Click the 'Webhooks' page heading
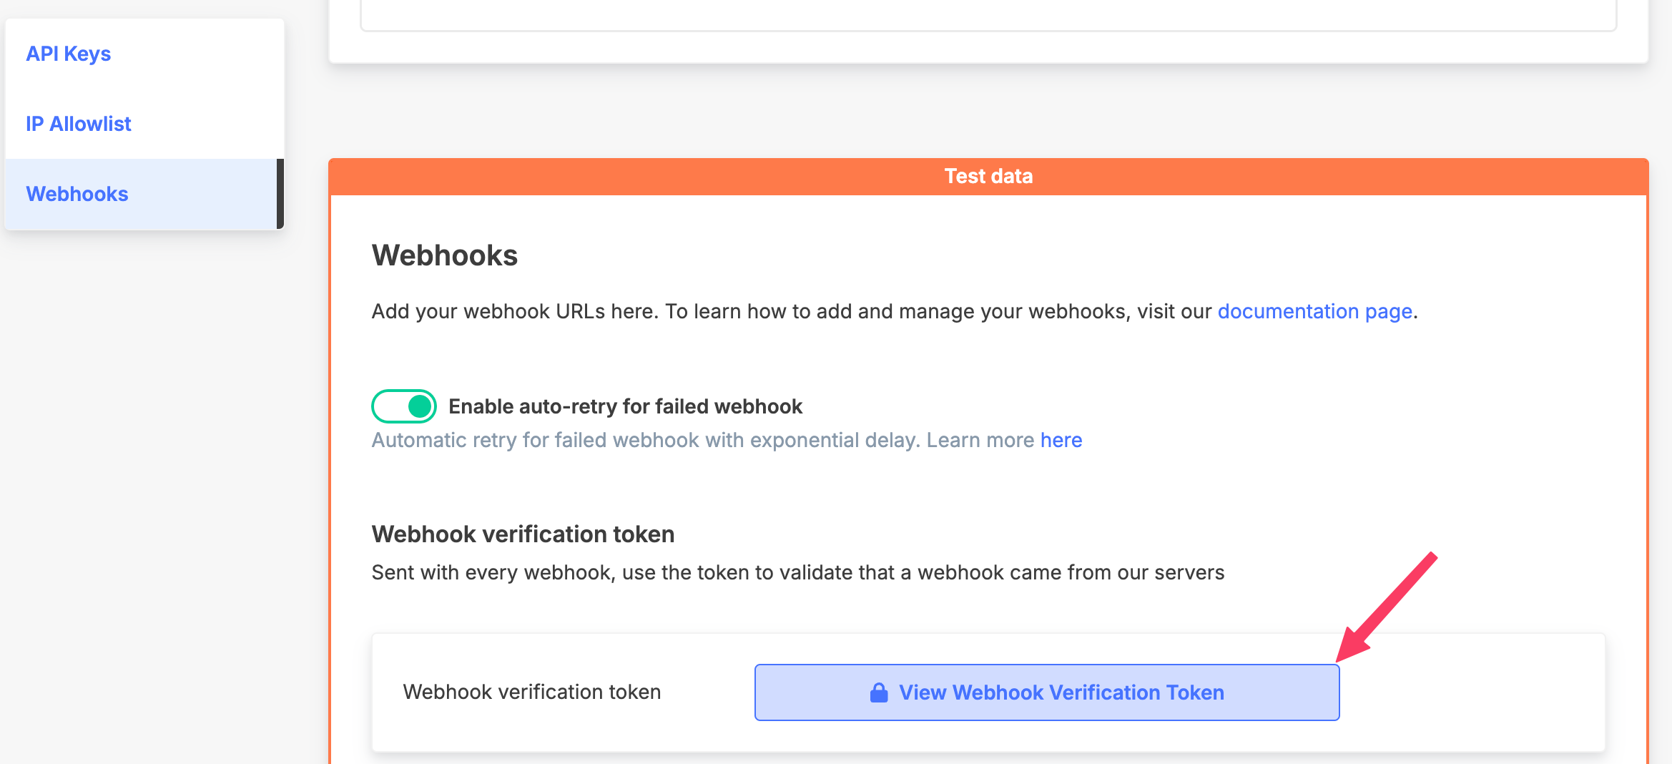 coord(445,255)
